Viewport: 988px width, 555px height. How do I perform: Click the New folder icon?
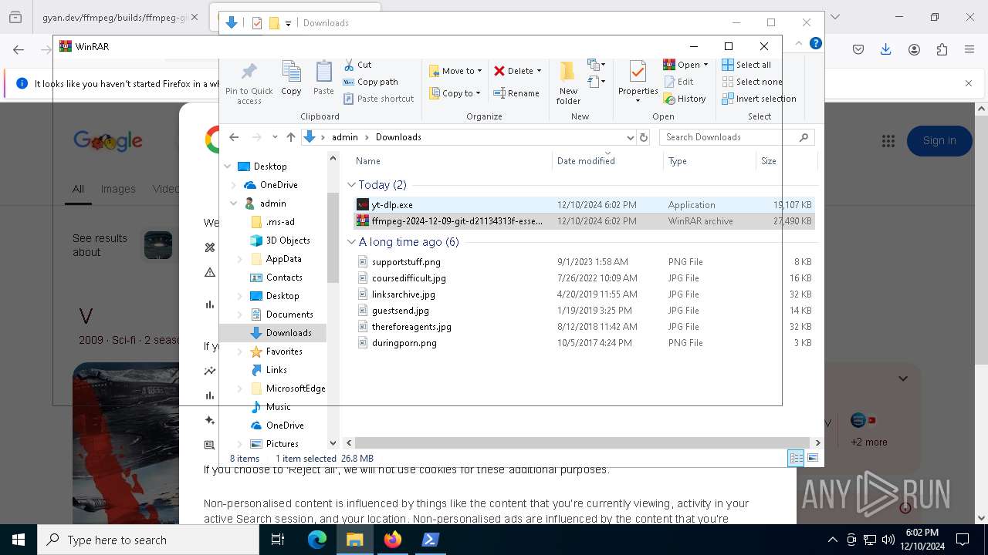click(x=568, y=82)
